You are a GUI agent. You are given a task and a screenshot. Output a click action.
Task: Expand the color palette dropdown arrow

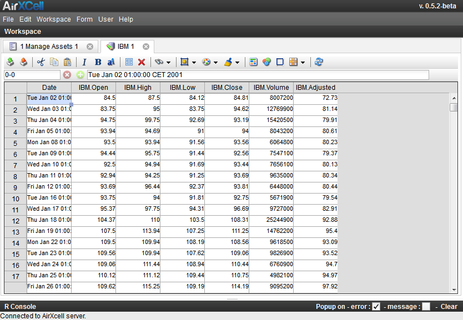pos(215,63)
